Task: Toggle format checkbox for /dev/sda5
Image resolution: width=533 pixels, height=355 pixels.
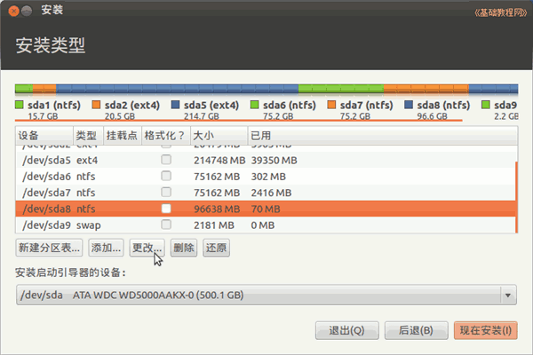Action: (166, 160)
